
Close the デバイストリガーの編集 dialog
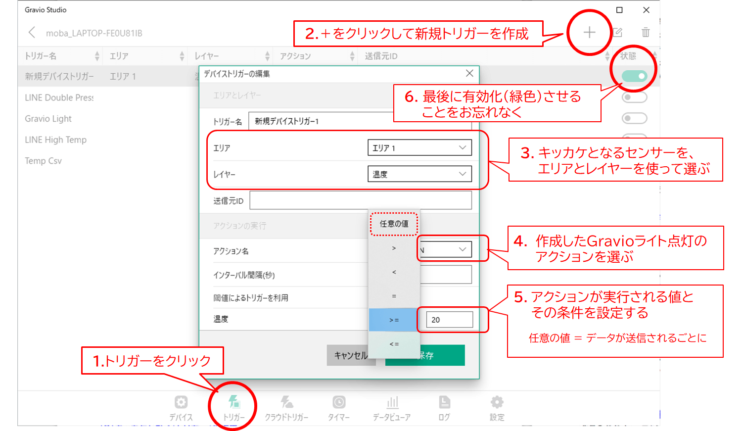click(x=469, y=73)
